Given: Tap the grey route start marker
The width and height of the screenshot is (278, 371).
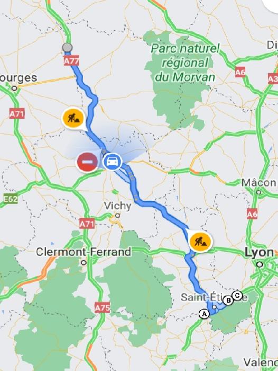Looking at the screenshot, I should click(67, 47).
